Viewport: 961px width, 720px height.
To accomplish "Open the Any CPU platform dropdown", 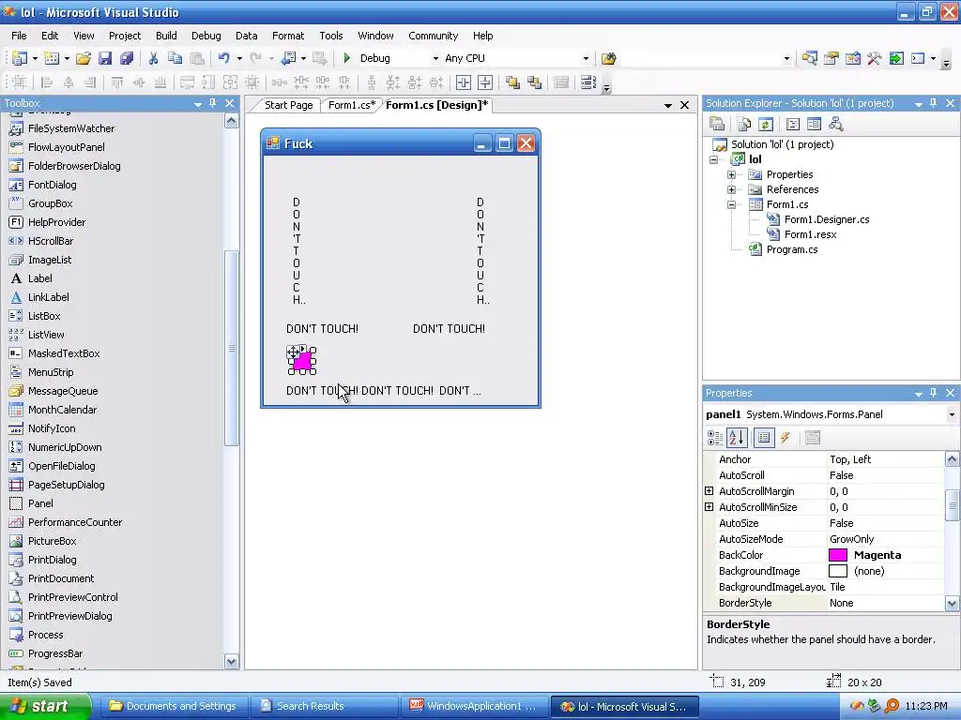I will click(586, 59).
